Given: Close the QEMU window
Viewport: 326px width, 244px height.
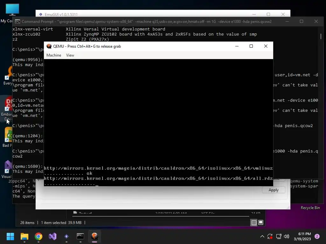Looking at the screenshot, I should point(266,46).
